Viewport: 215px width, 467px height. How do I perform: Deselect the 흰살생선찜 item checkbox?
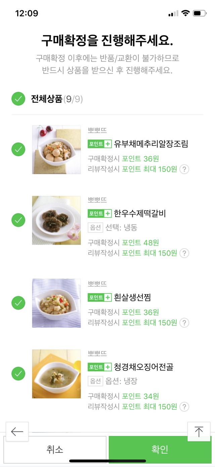tap(18, 303)
